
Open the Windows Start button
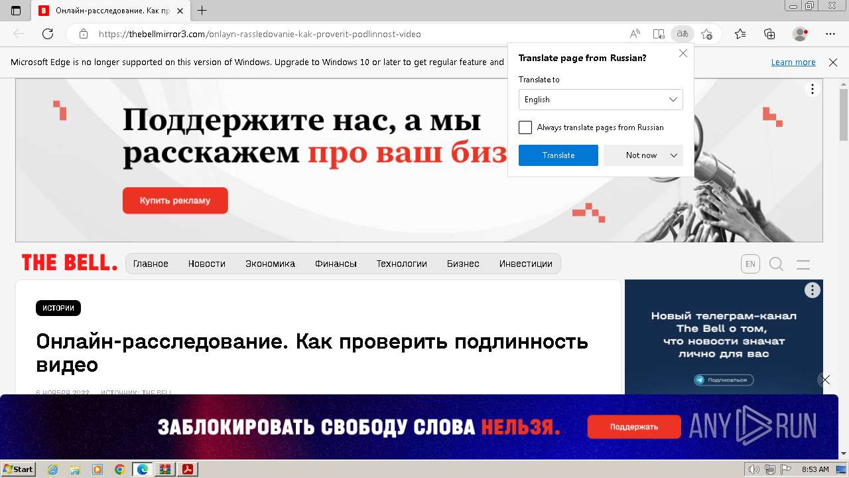19,469
